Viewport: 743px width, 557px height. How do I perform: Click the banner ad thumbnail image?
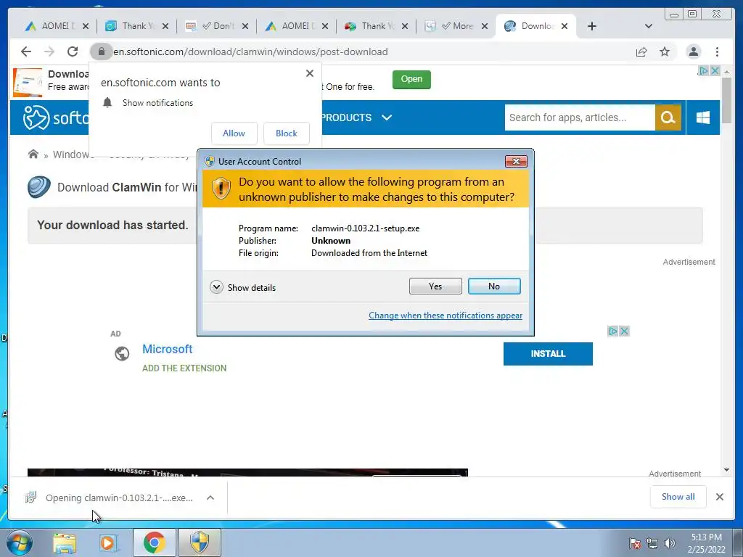[x=28, y=82]
